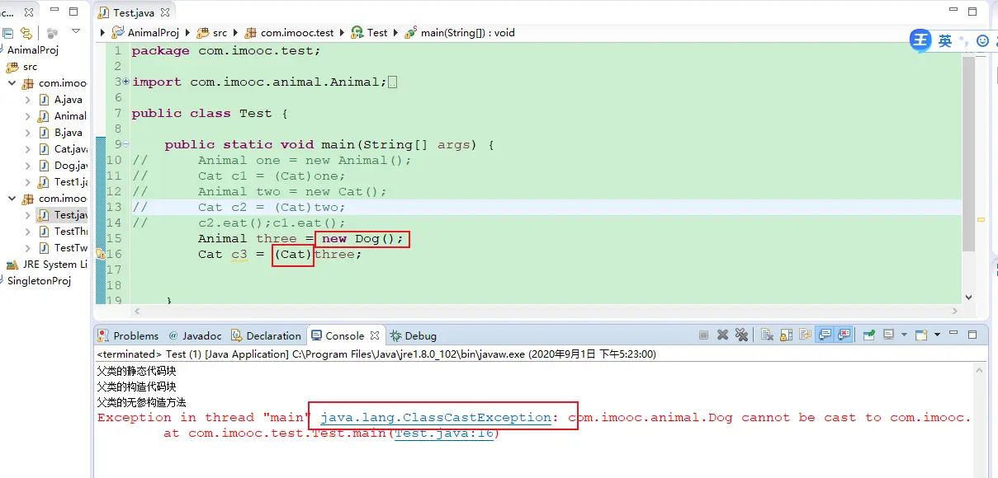Click Test class in breadcrumb
998x478 pixels.
369,32
